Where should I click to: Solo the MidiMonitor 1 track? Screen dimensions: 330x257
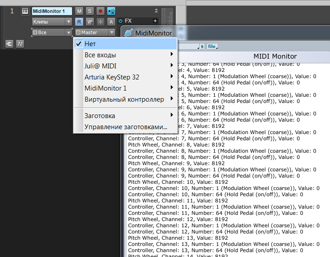90,11
